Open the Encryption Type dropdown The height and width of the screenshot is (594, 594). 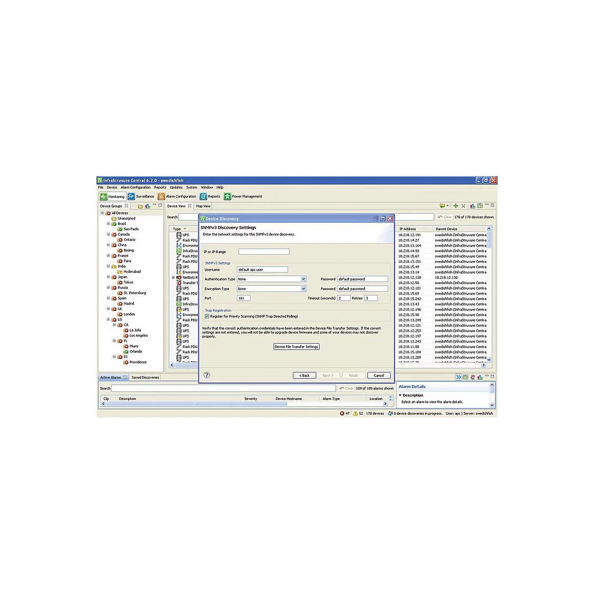pyautogui.click(x=303, y=289)
